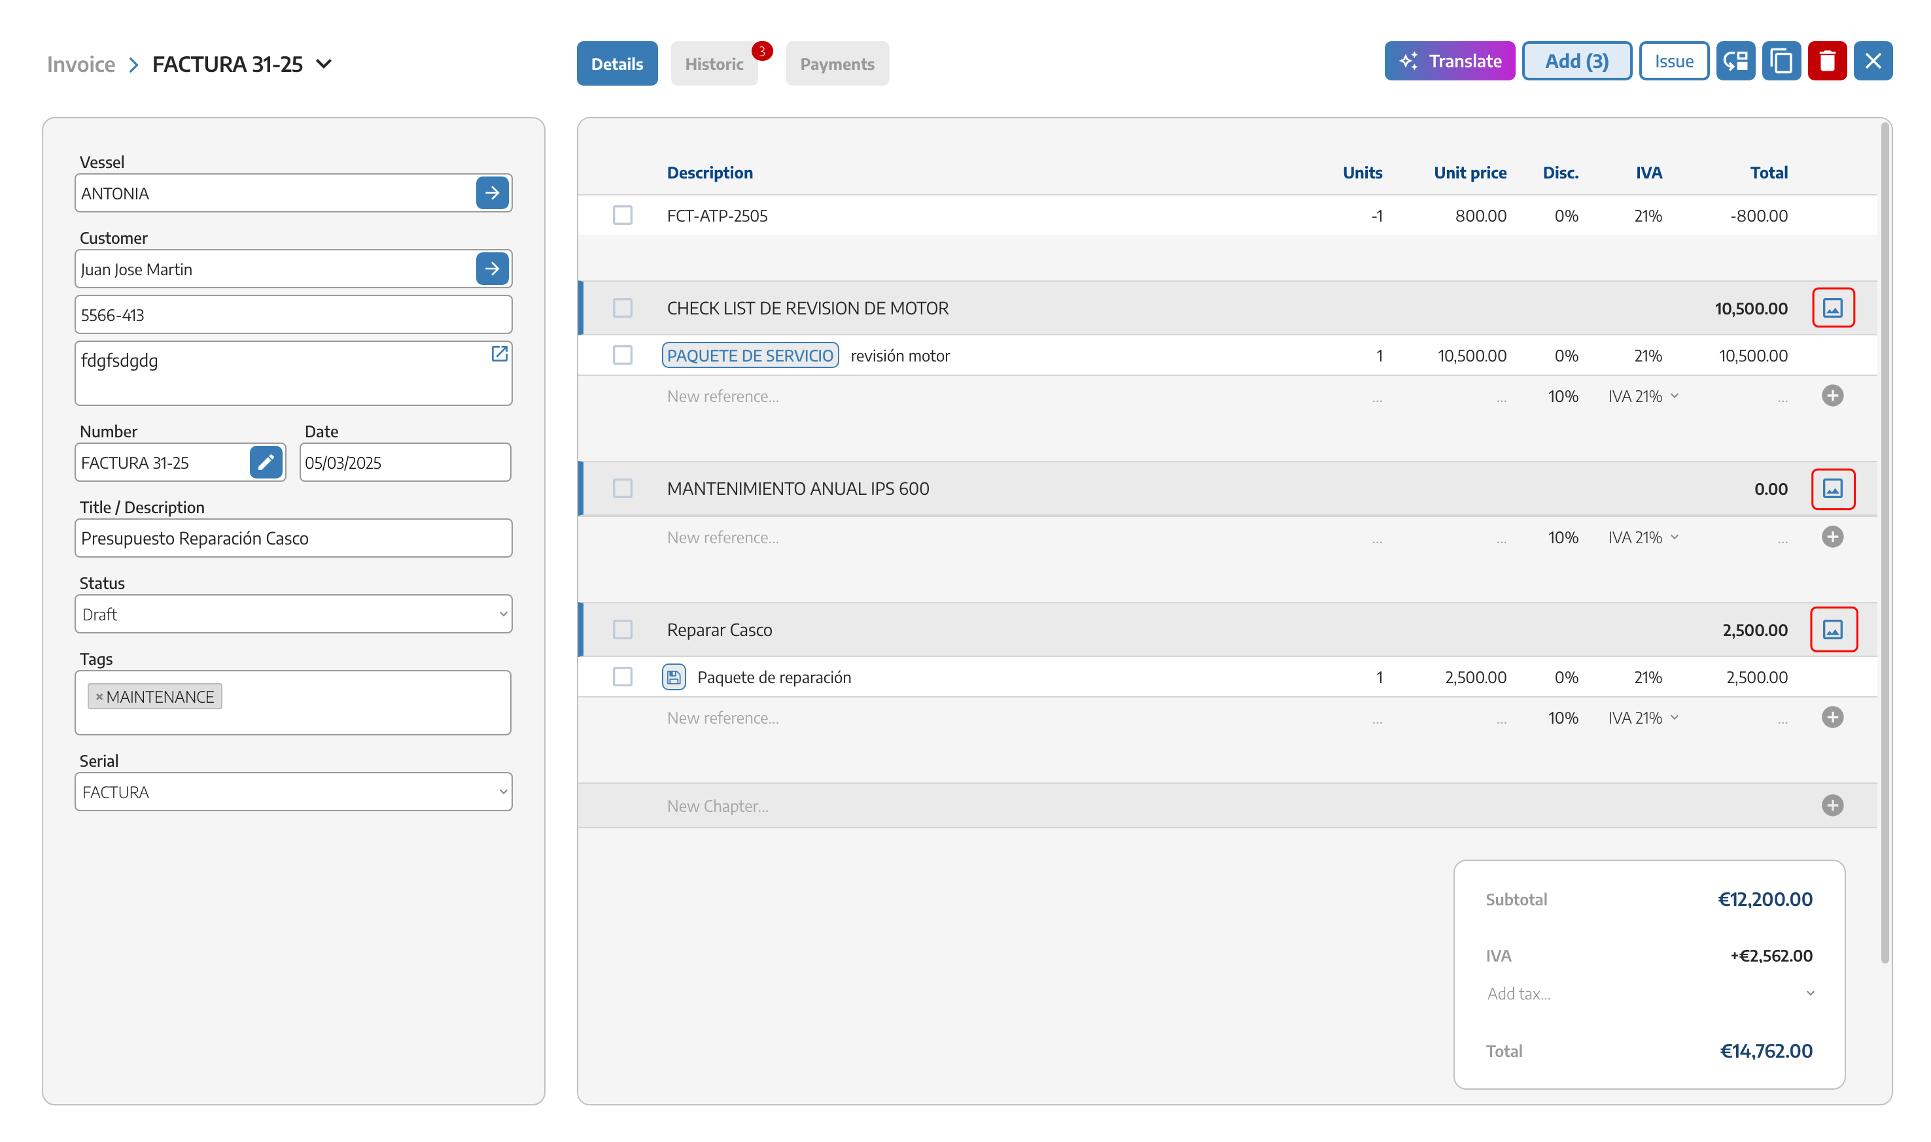Viewport: 1931px width, 1142px height.
Task: Click Unit price column header
Action: click(x=1469, y=173)
